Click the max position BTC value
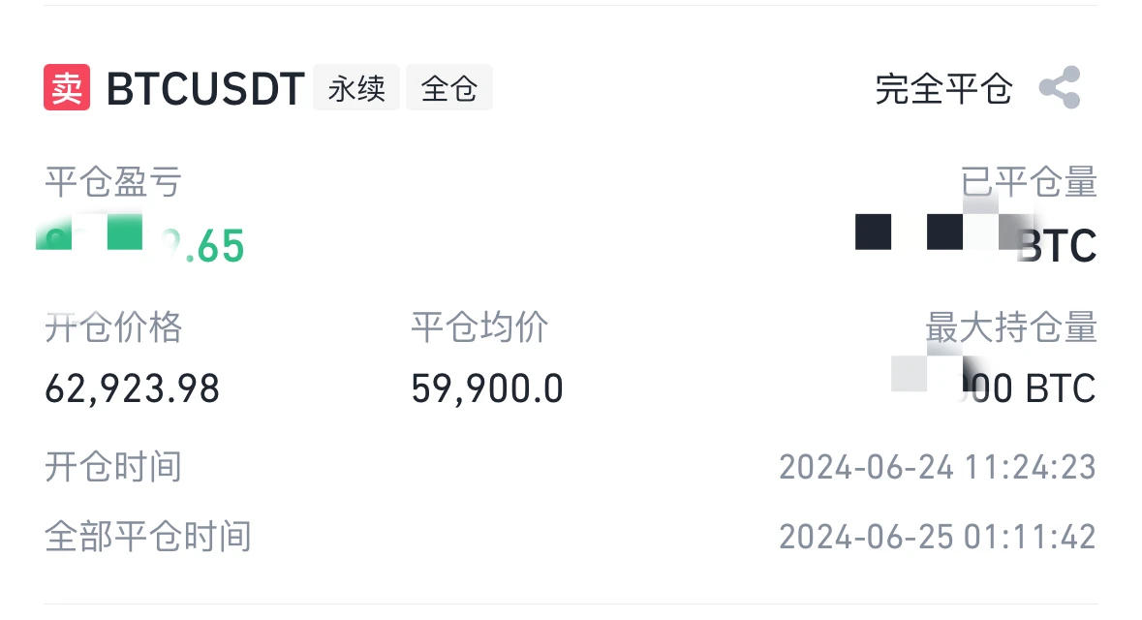The height and width of the screenshot is (620, 1142). (x=996, y=387)
